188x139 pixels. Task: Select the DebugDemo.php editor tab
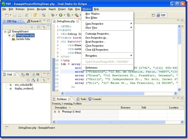pos(66,21)
